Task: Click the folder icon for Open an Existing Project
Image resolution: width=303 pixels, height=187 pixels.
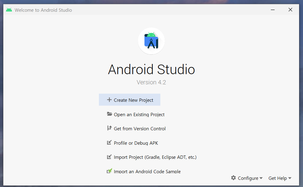Action: pos(110,114)
